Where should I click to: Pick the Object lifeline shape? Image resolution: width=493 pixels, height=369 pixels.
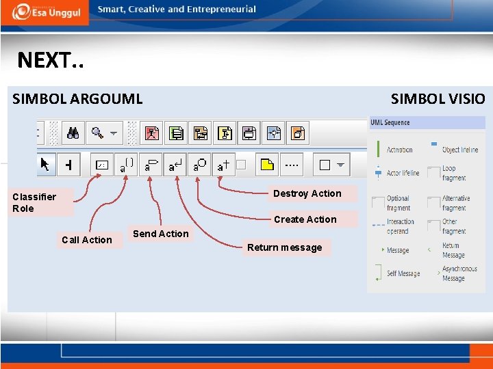tap(455, 149)
